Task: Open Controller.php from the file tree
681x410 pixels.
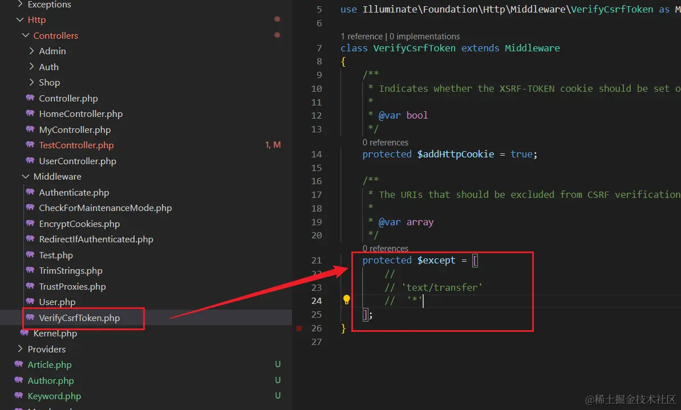Action: tap(68, 99)
